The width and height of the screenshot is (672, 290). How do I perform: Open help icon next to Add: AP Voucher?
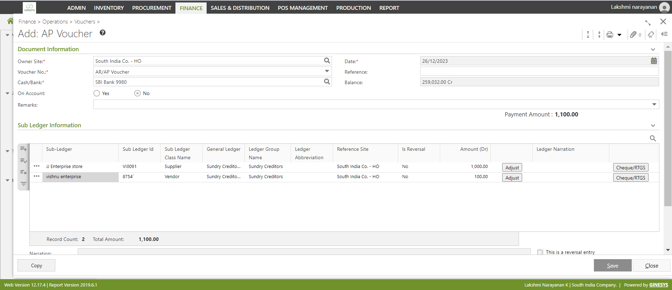(103, 33)
